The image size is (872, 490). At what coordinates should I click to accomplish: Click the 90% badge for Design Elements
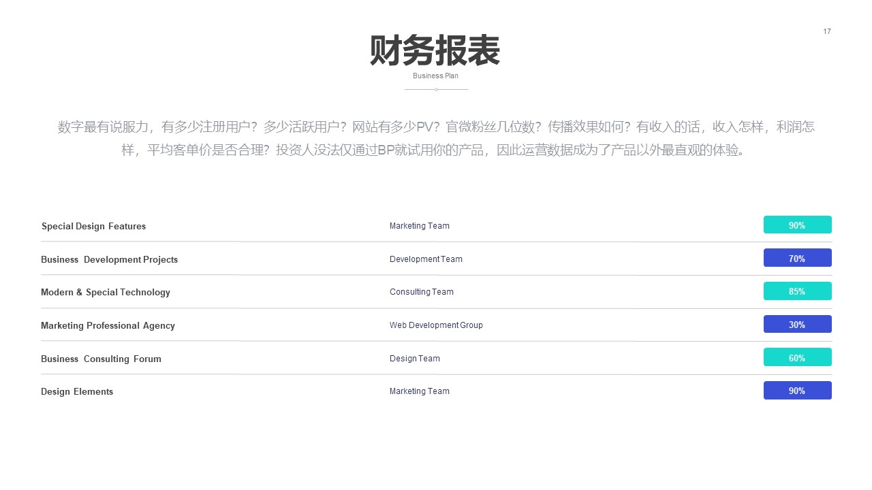click(798, 391)
